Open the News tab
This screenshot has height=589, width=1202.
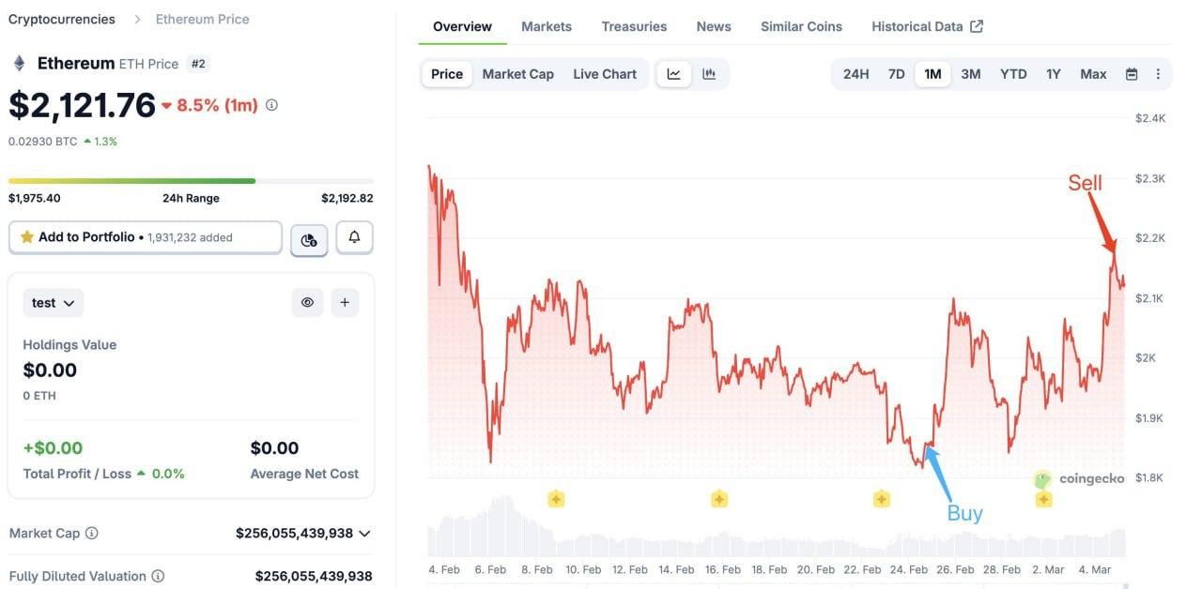[x=713, y=26]
